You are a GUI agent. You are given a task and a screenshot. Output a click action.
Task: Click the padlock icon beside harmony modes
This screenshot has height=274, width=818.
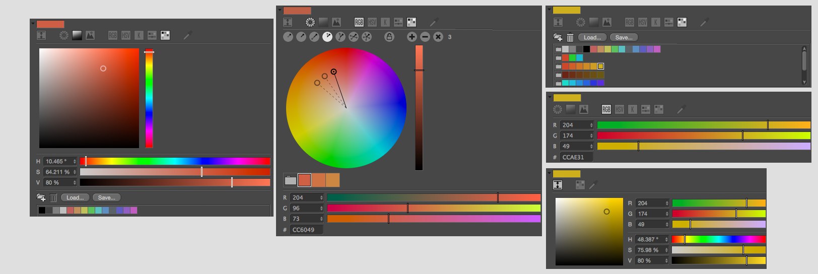pyautogui.click(x=389, y=37)
